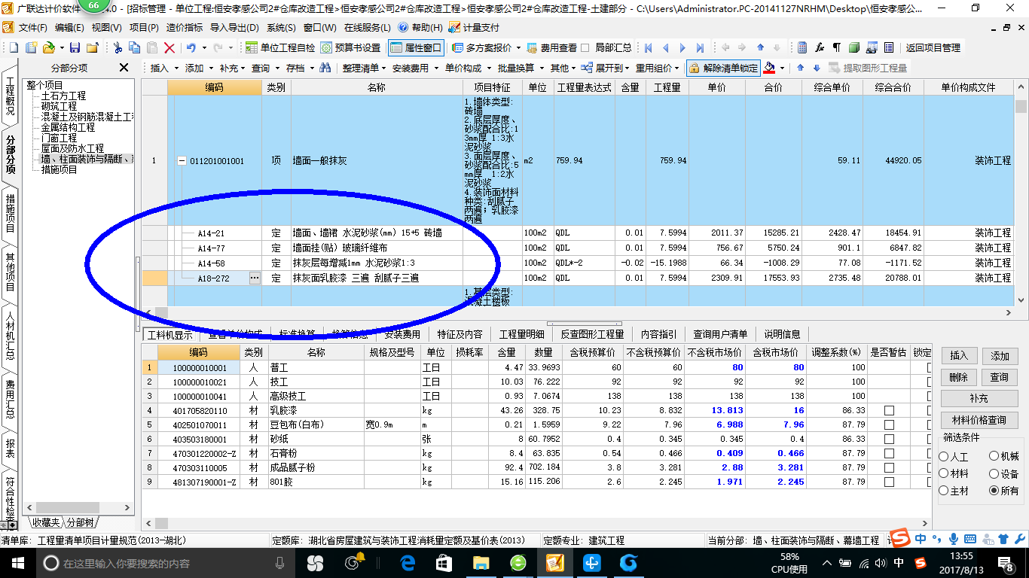Open the 插入 dropdown in toolbar
1029x578 pixels.
click(x=165, y=68)
